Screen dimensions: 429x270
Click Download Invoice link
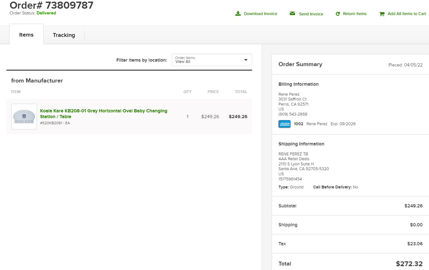coord(260,14)
